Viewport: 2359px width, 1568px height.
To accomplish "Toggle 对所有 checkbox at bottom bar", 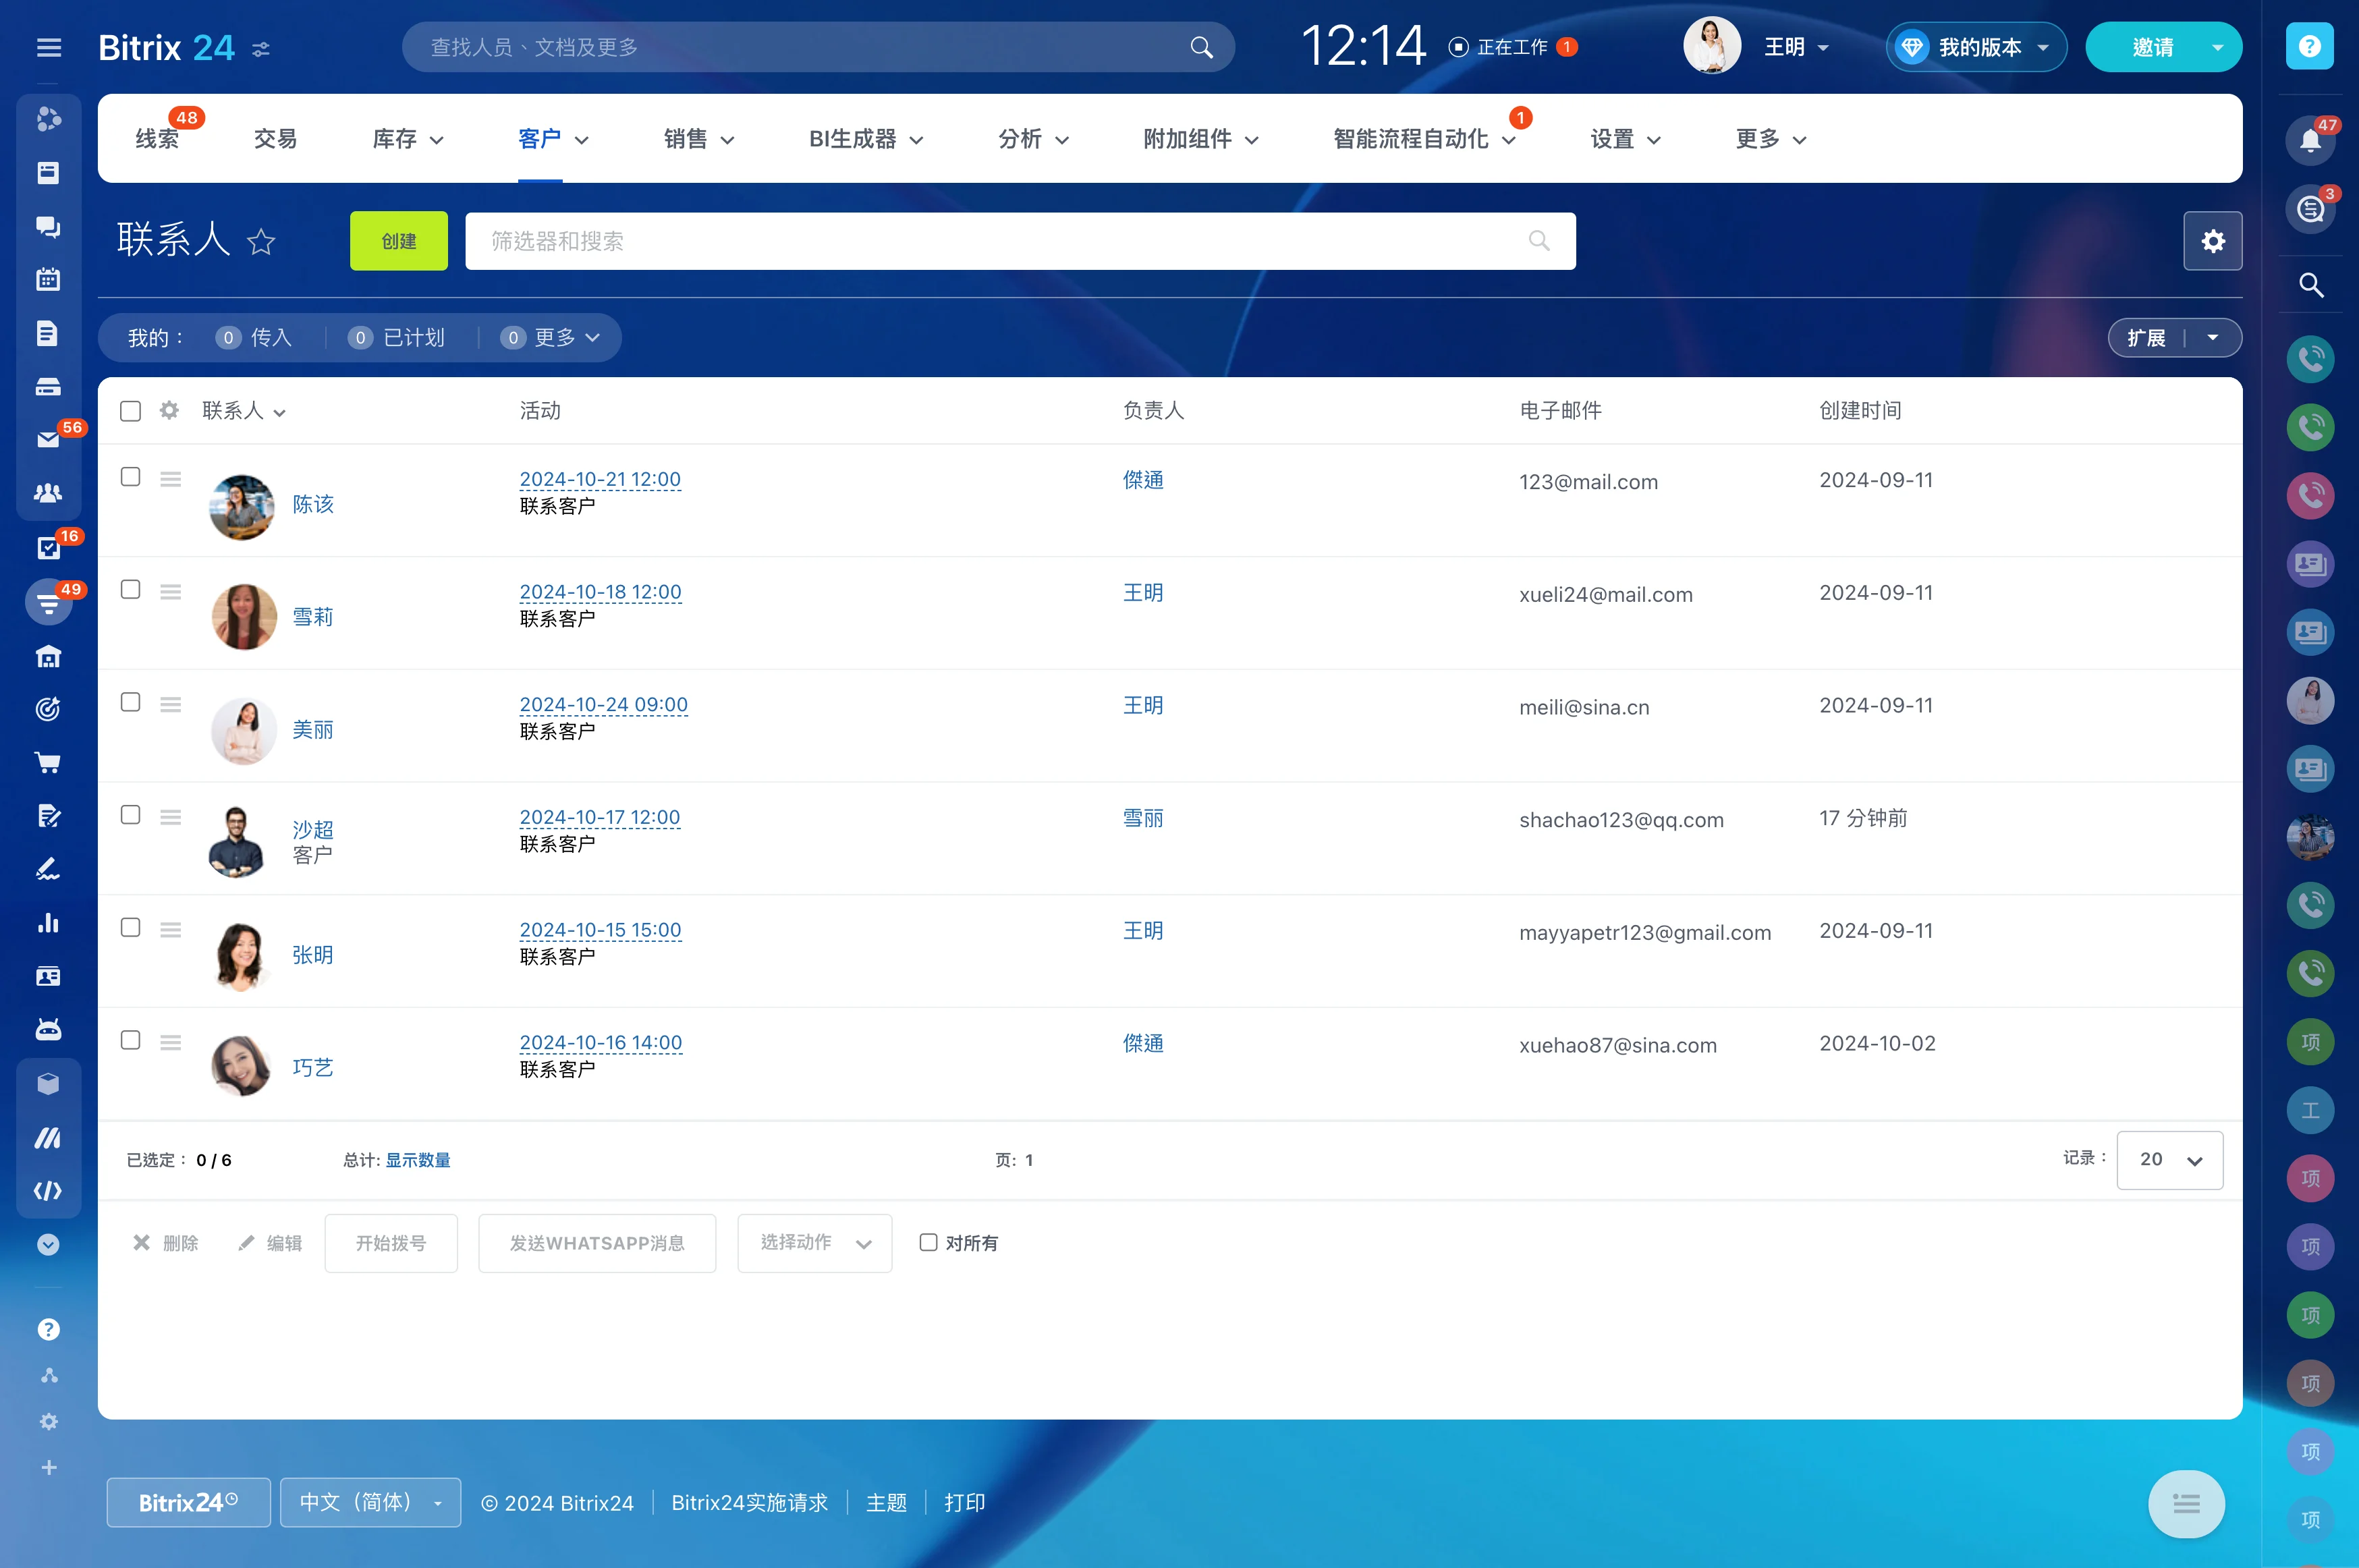I will pyautogui.click(x=928, y=1243).
